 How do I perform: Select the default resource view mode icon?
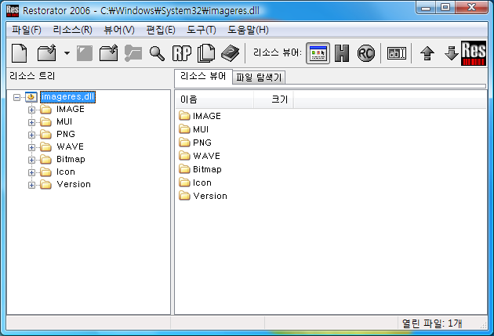click(x=318, y=53)
